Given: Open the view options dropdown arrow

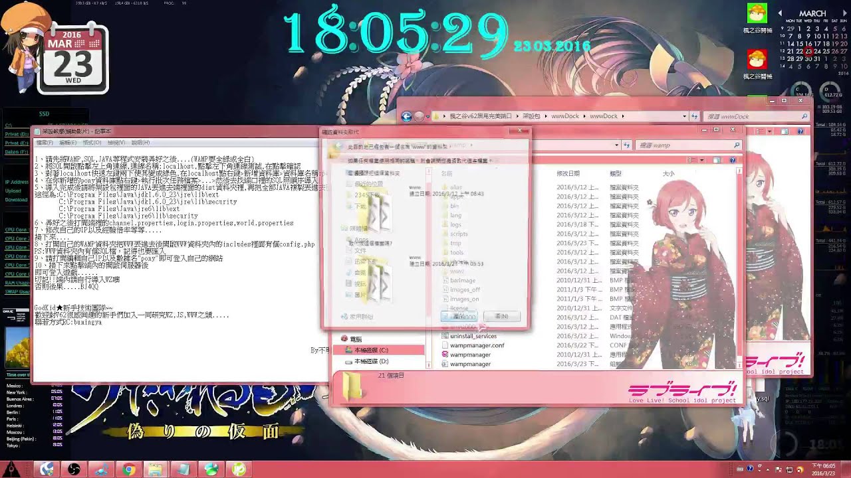Looking at the screenshot, I should 701,160.
